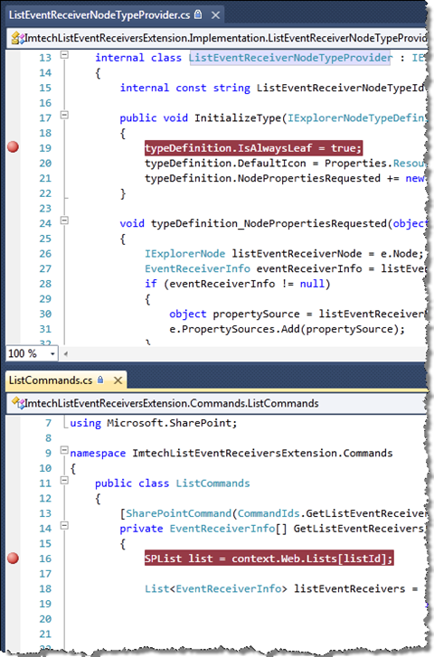Collapse the InitializeType method at line 17

(64, 115)
